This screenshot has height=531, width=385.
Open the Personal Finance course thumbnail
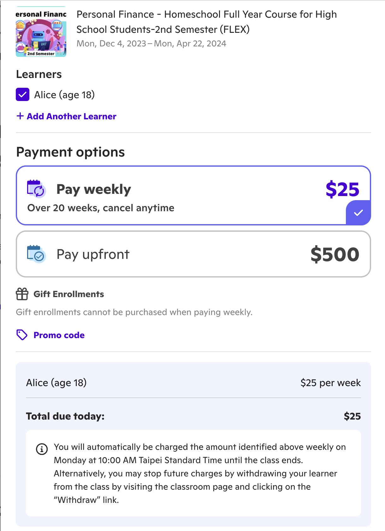41,32
